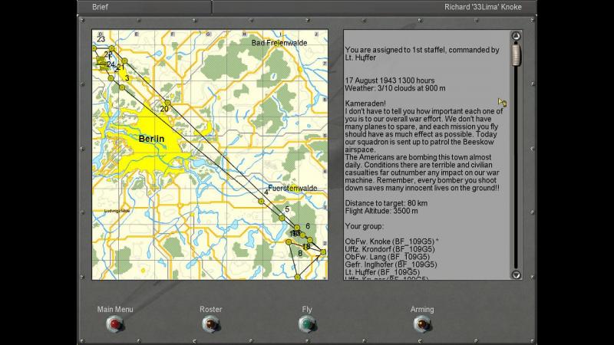
Task: Open the Roster screen with brown knob
Action: [x=210, y=324]
